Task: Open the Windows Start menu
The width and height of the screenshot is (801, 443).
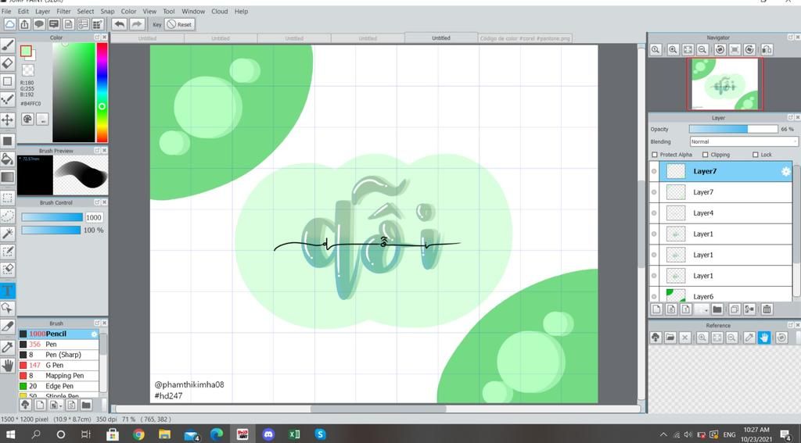Action: click(x=9, y=434)
